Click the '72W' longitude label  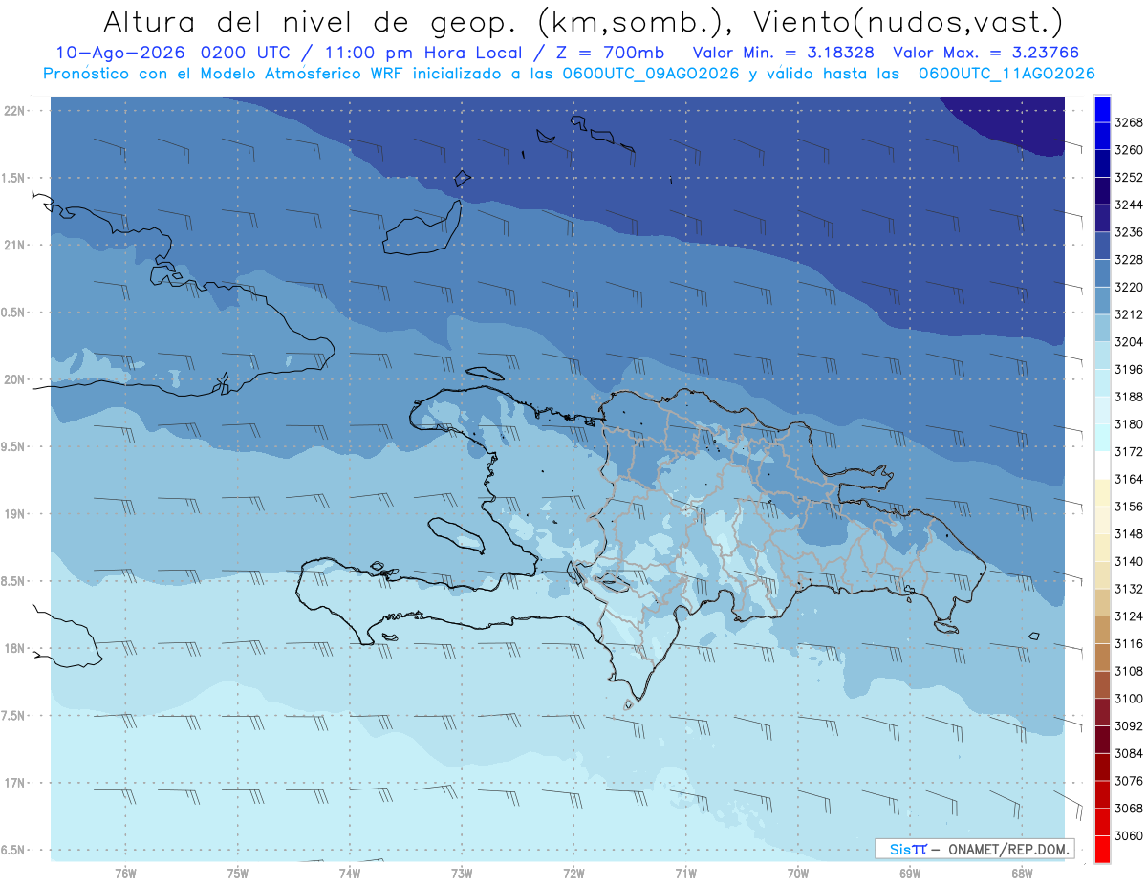click(573, 873)
